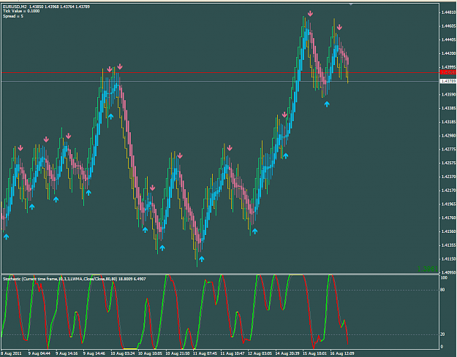Click Stochastic scale value 100
This screenshot has height=357, width=457.
click(444, 278)
